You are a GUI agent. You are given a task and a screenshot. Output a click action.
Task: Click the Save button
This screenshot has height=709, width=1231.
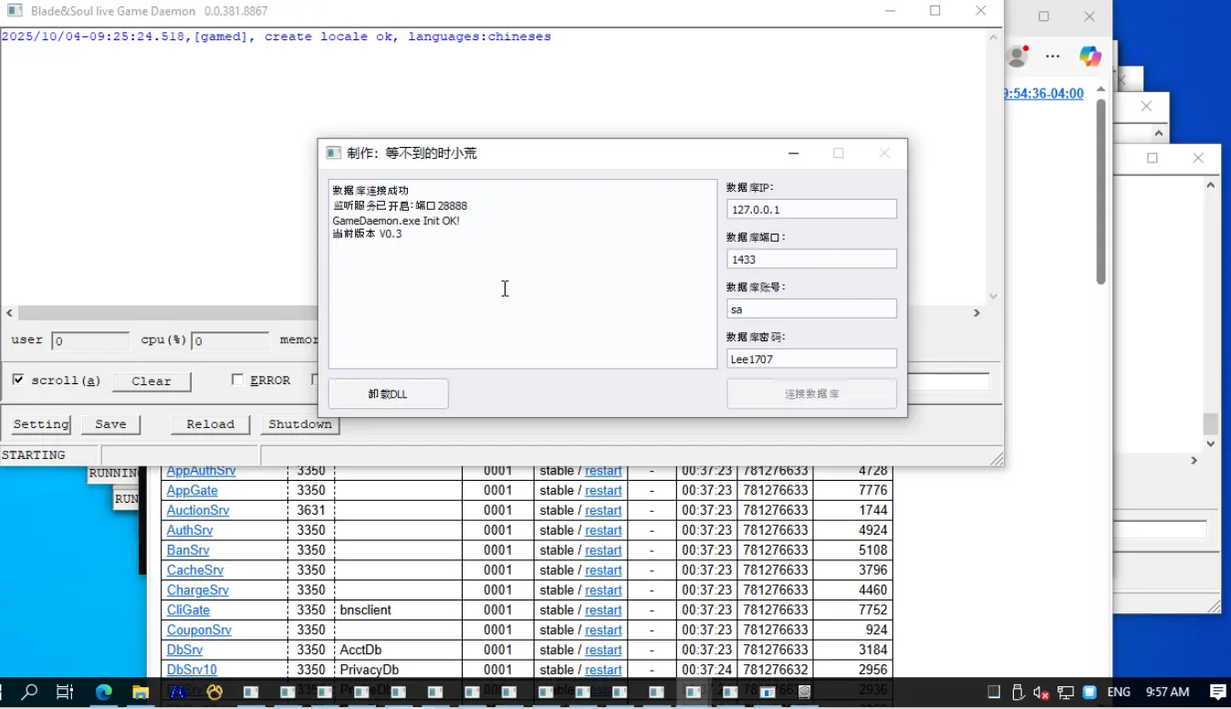(x=110, y=424)
